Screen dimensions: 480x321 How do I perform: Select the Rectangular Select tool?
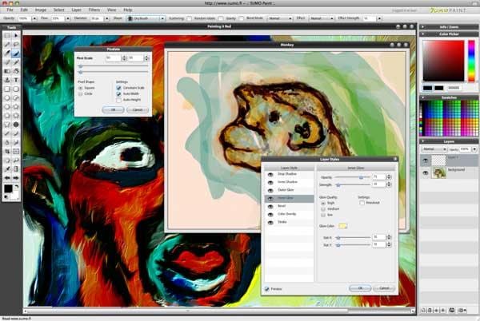tap(7, 35)
